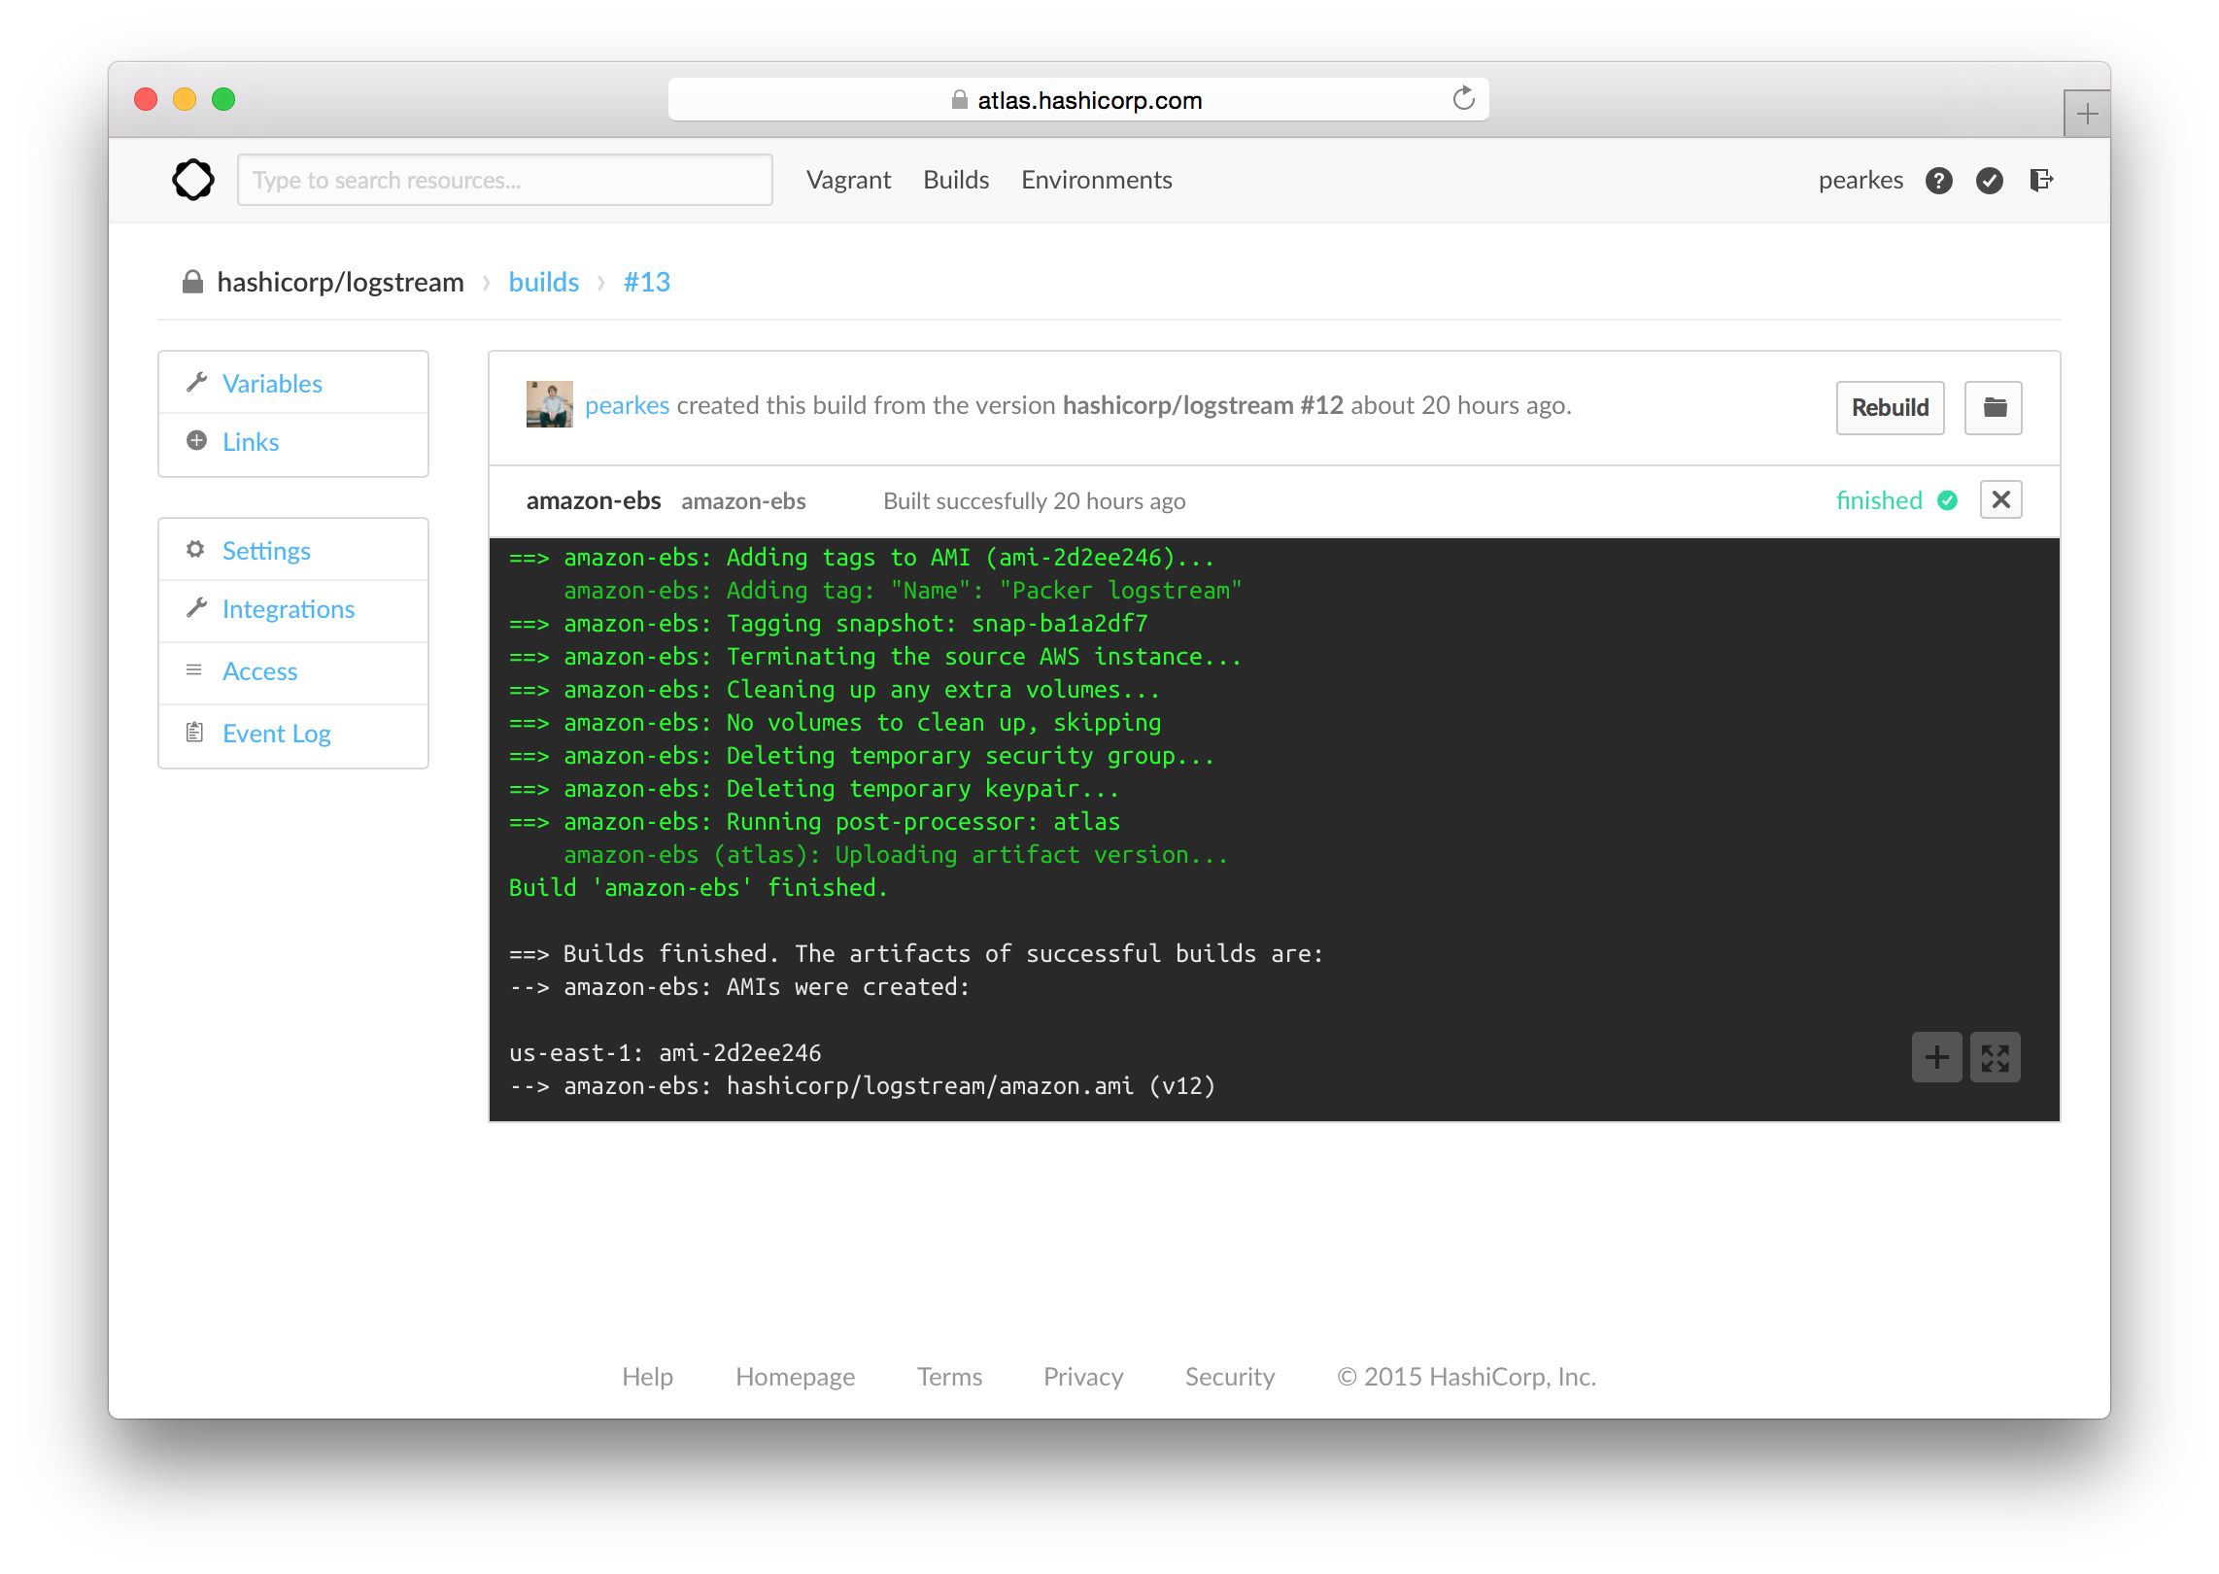Image resolution: width=2219 pixels, height=1574 pixels.
Task: Open log fullscreen with expand arrows icon
Action: (x=1995, y=1057)
